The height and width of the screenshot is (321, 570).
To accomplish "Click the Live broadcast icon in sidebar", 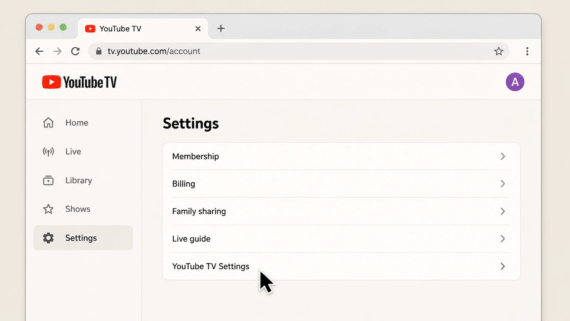I will pyautogui.click(x=48, y=152).
